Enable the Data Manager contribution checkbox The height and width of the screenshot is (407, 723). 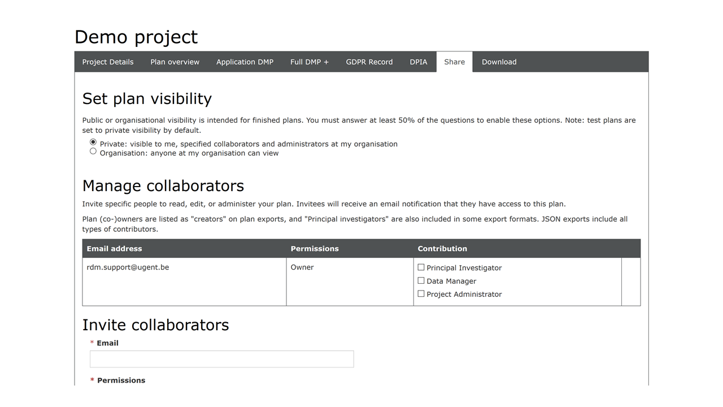pos(421,280)
